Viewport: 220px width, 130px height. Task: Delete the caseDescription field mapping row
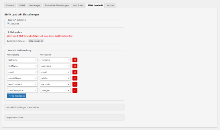click(x=75, y=90)
